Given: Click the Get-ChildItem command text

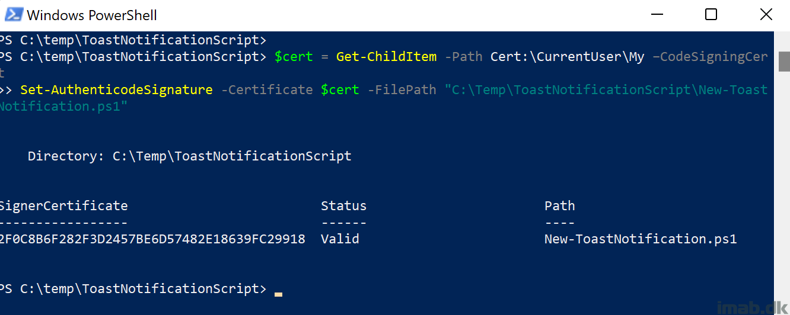Looking at the screenshot, I should pyautogui.click(x=386, y=57).
